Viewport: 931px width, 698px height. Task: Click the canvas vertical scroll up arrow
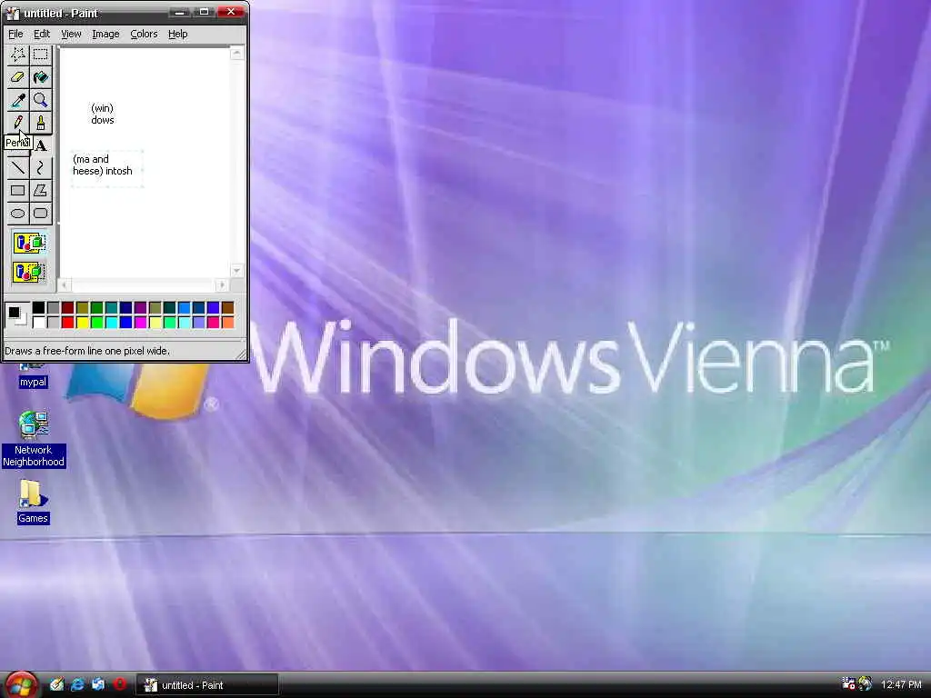point(236,54)
